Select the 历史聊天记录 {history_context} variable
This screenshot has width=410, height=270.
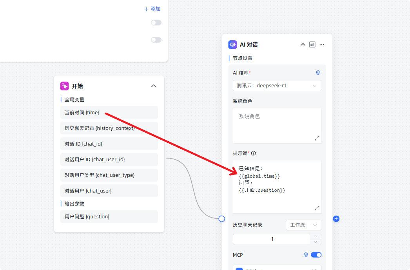click(x=109, y=128)
